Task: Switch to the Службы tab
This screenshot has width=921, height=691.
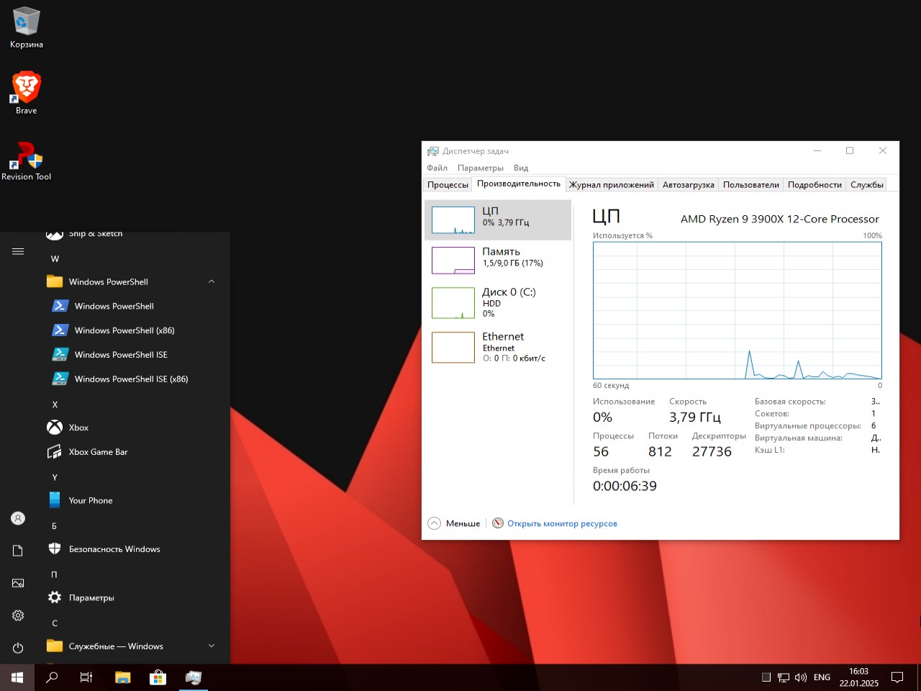Action: click(x=867, y=185)
